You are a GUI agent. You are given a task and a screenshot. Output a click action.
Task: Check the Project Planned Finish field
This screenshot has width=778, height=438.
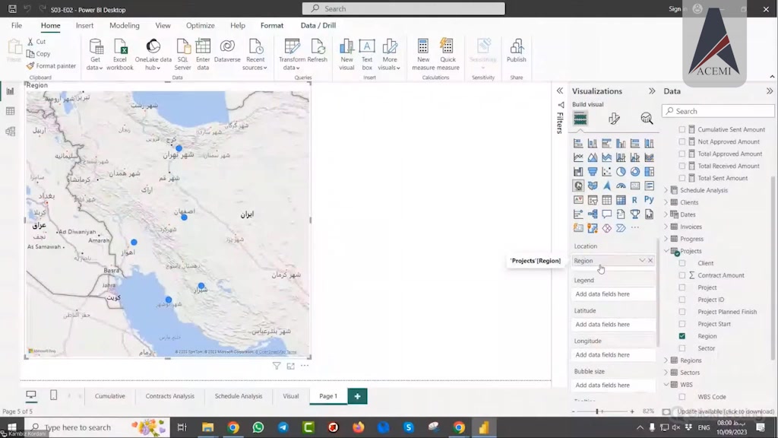[682, 312]
